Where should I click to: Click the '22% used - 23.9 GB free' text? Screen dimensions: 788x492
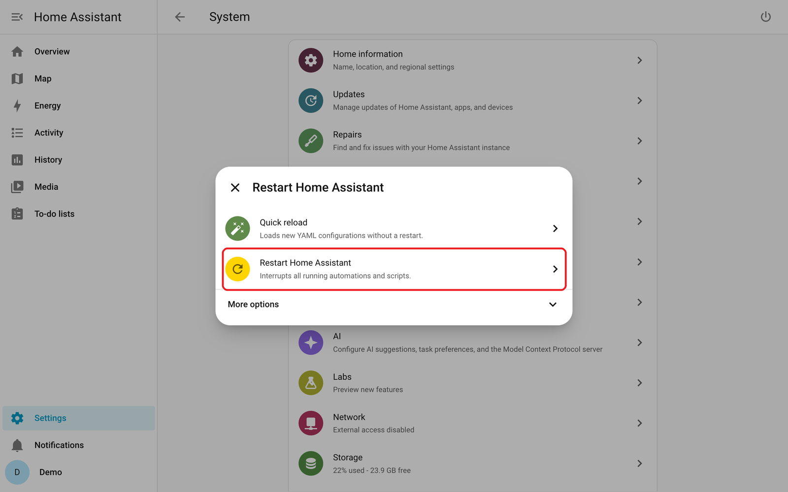(x=372, y=470)
